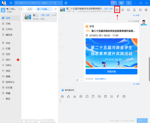The width and height of the screenshot is (150, 123).
Task: Reply to the live card with comment icon
Action: click(x=77, y=80)
